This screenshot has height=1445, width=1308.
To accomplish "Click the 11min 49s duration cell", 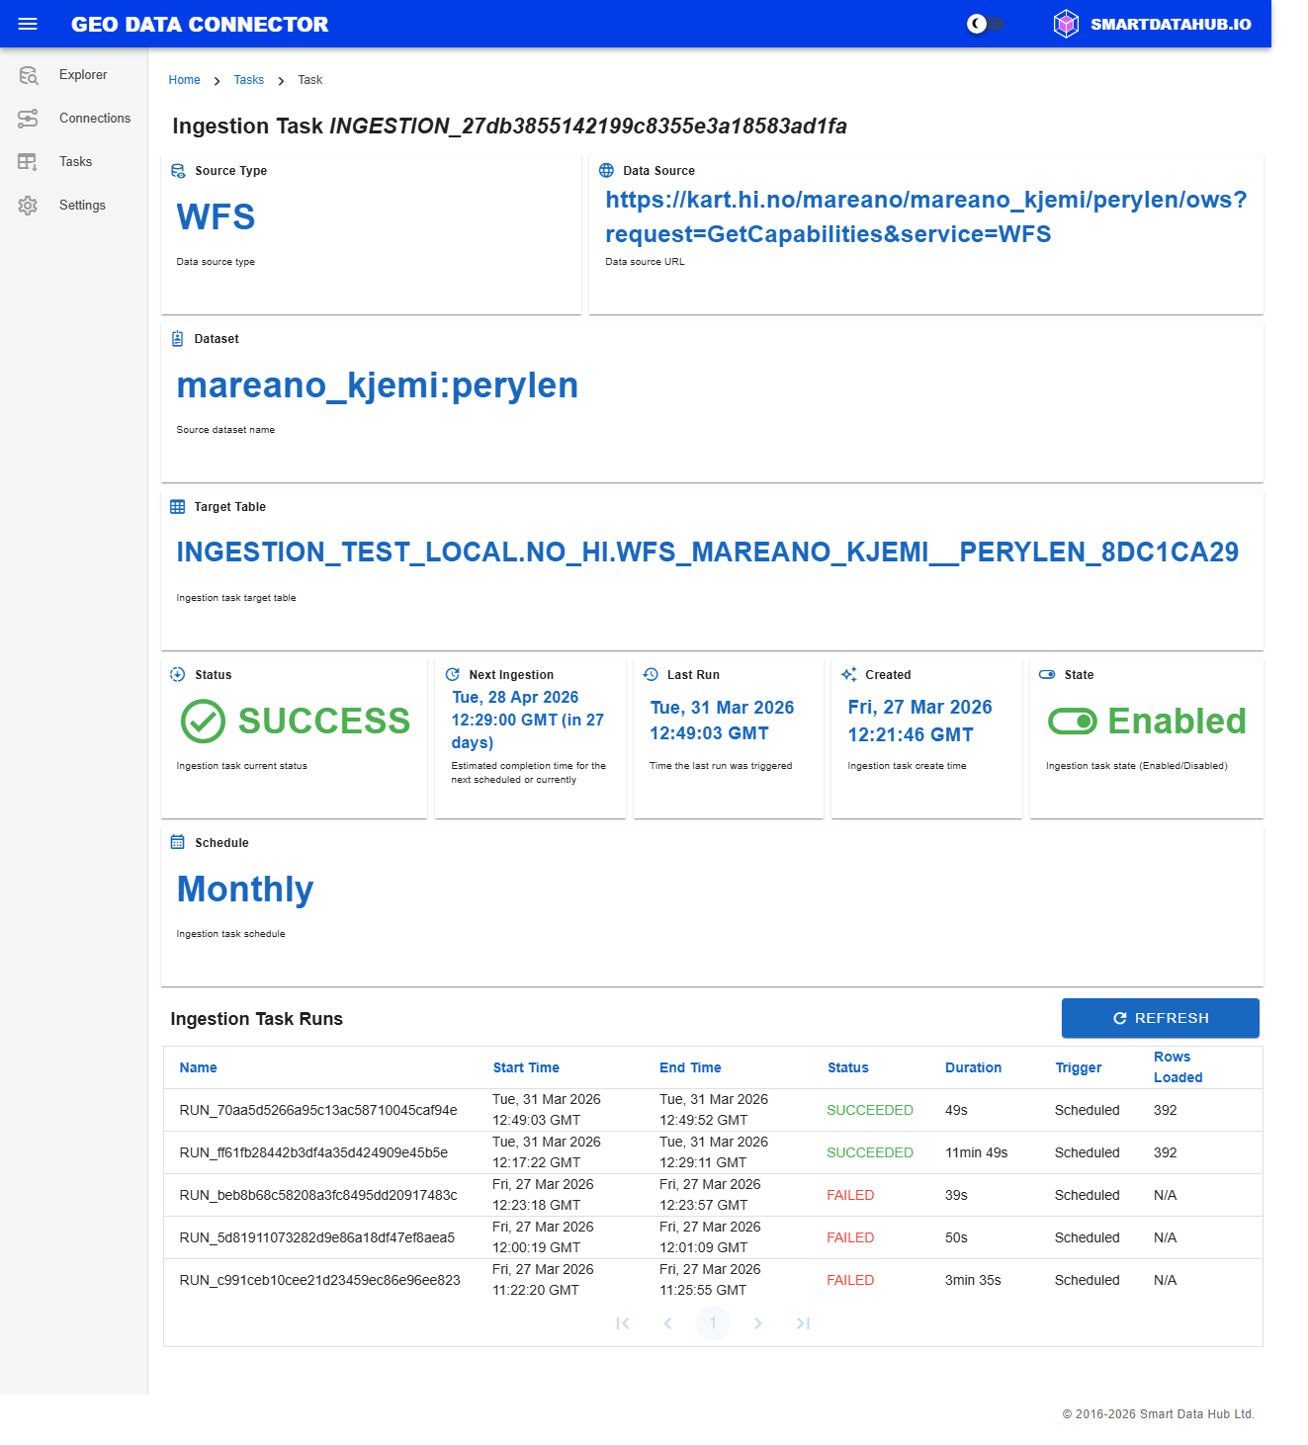I will 977,1152.
